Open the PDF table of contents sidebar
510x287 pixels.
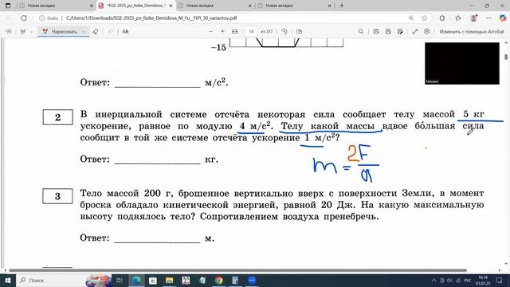tap(9, 32)
